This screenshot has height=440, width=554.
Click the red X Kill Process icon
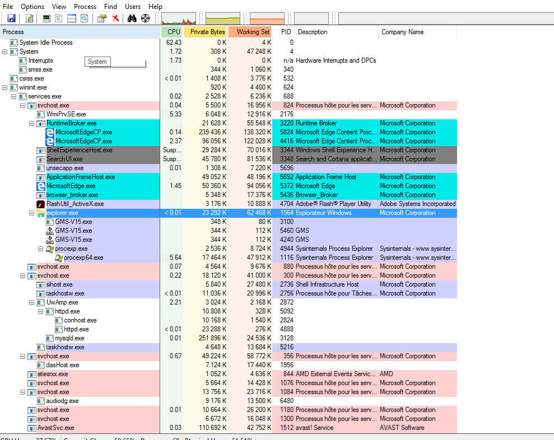click(x=115, y=18)
